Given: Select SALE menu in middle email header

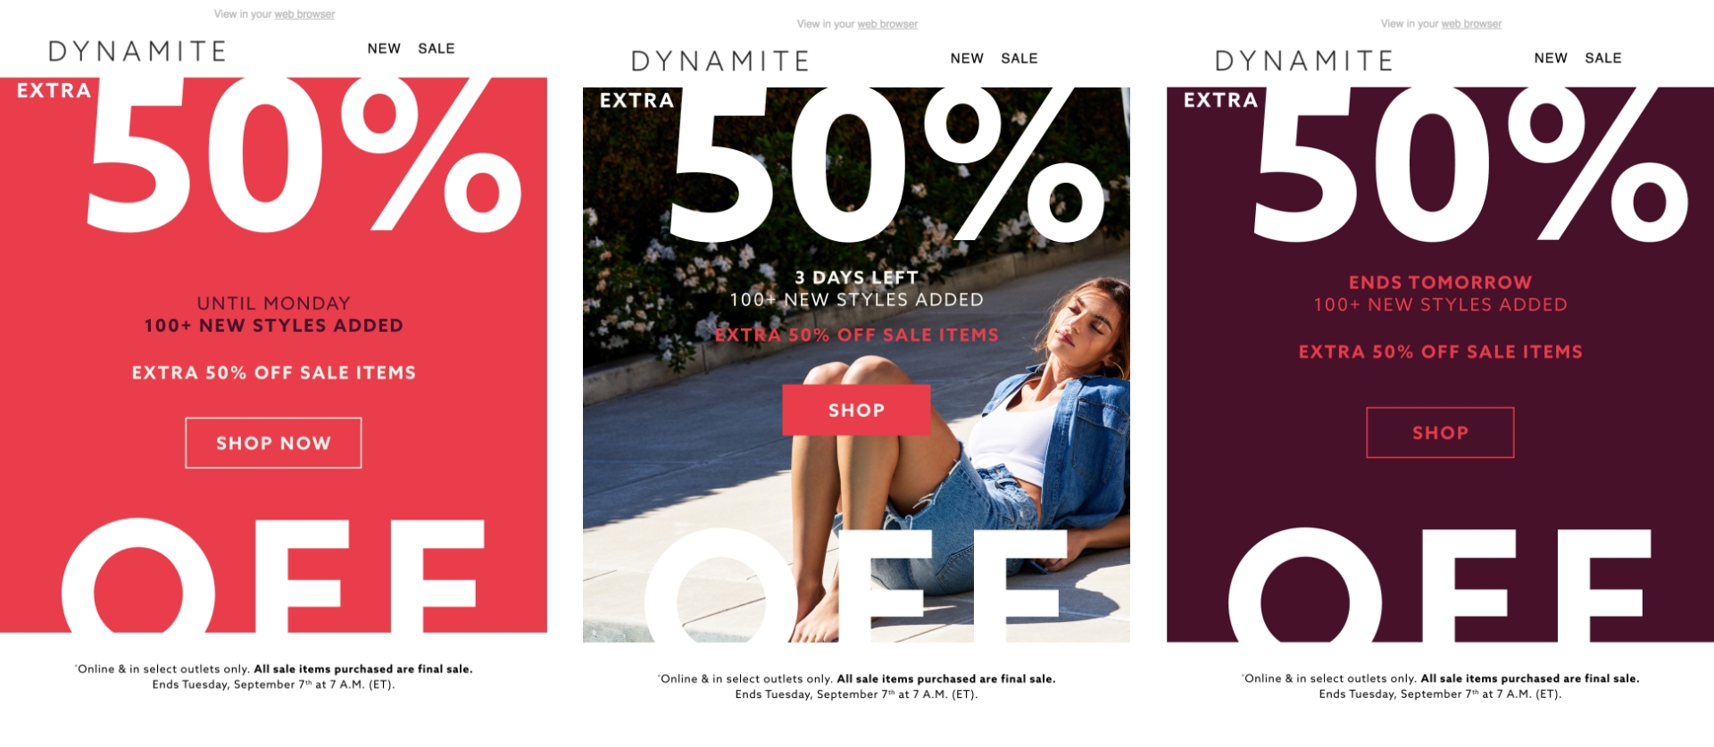Looking at the screenshot, I should 1019,59.
